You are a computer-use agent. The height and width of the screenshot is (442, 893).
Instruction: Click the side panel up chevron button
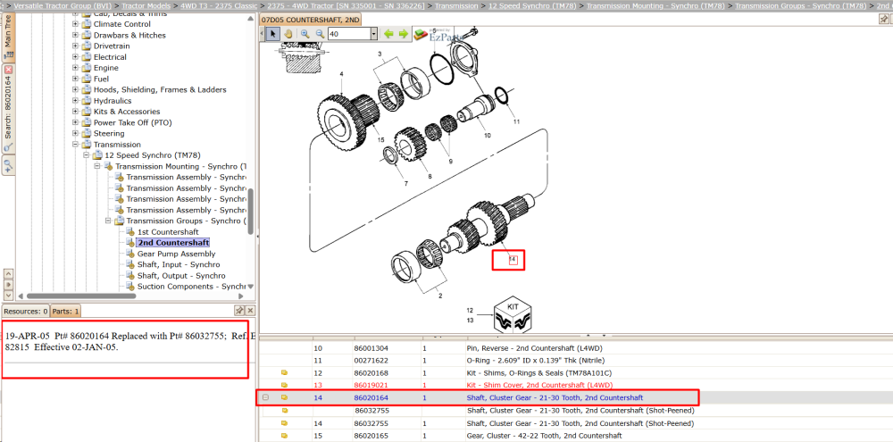click(x=8, y=274)
